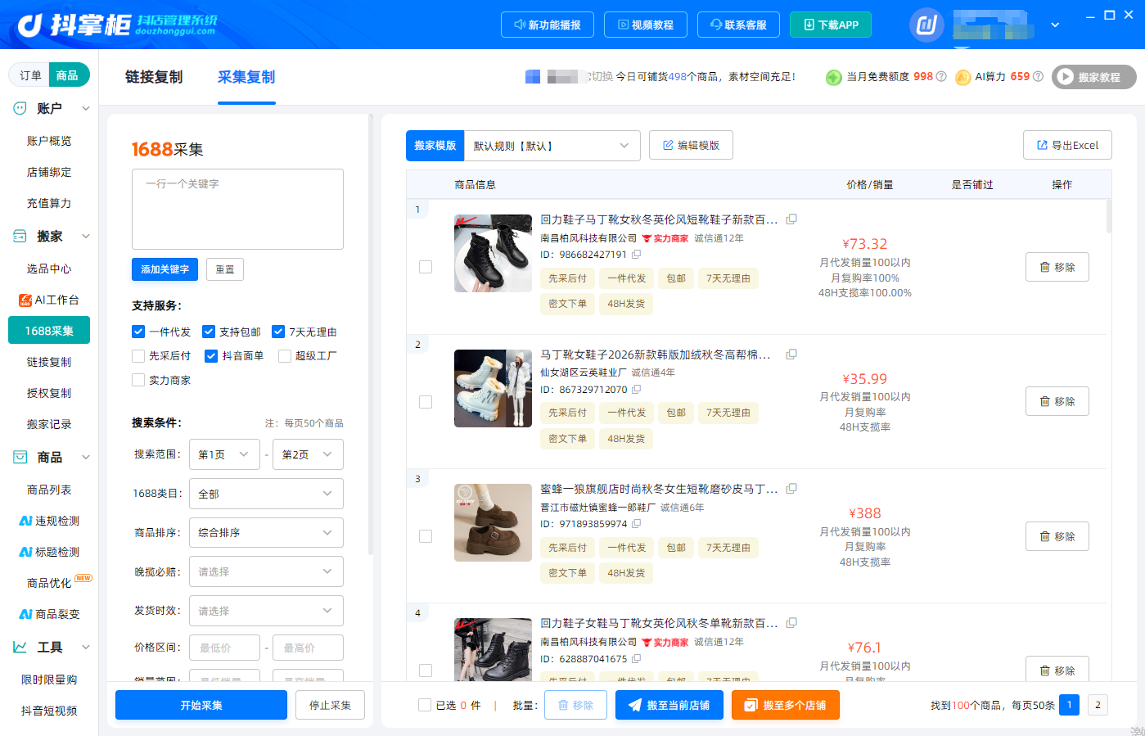Copy title icon for 马丁靴女鞋子2026 product
1145x736 pixels.
tap(791, 354)
